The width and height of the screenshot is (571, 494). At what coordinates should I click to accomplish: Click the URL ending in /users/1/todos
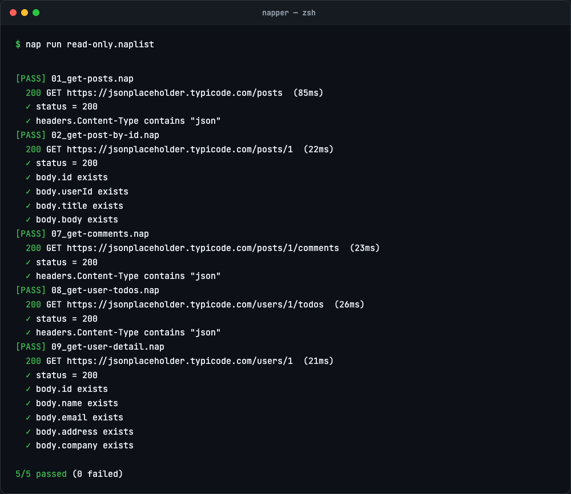195,304
